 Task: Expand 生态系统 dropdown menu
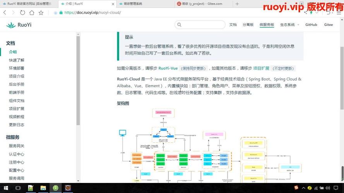pos(289,25)
